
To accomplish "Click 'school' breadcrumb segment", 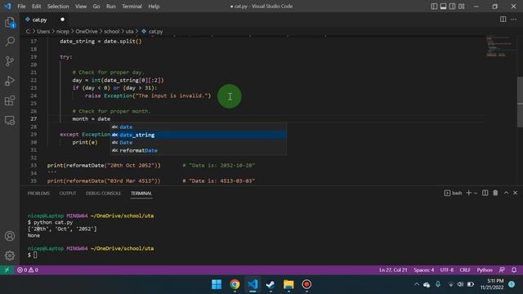I will pyautogui.click(x=112, y=31).
